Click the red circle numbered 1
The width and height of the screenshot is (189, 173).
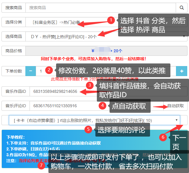[110, 20]
